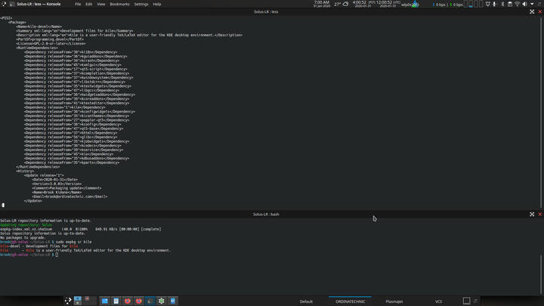Open the green gear settings taskbar icon
The width and height of the screenshot is (544, 306).
coord(162,301)
